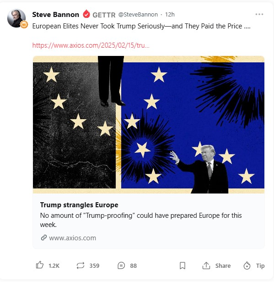Click the orange crown badge on avatar

pyautogui.click(x=24, y=24)
